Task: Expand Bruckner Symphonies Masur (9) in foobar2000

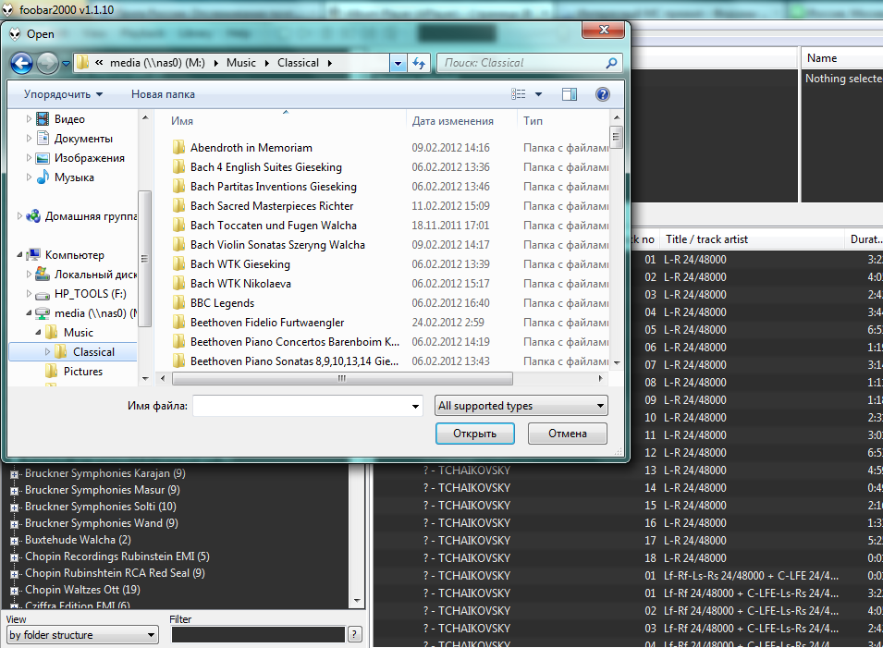Action: tap(14, 491)
